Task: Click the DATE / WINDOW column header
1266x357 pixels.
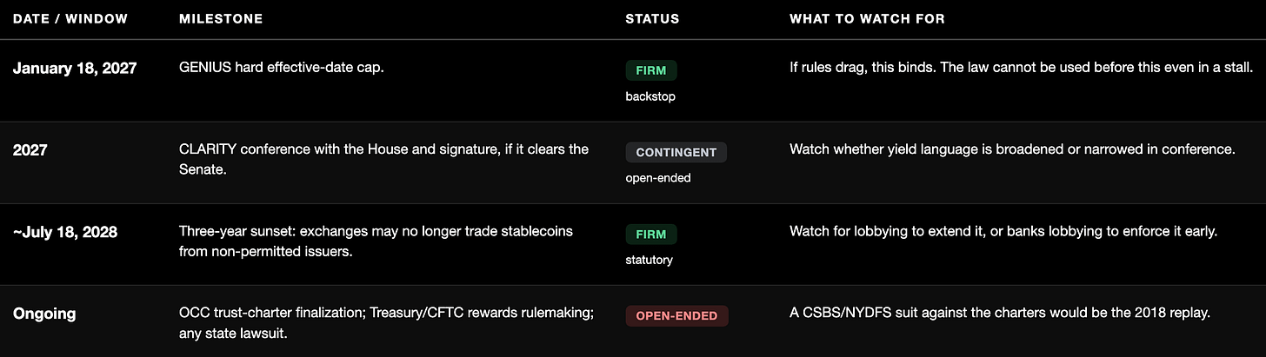Action: [x=70, y=18]
